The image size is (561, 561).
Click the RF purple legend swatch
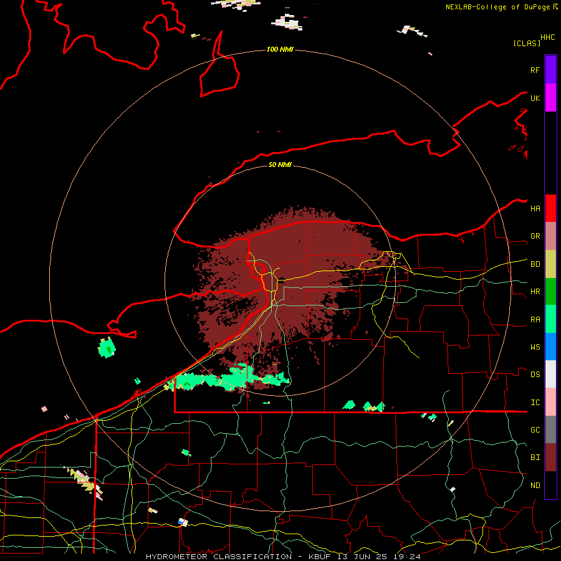[550, 70]
